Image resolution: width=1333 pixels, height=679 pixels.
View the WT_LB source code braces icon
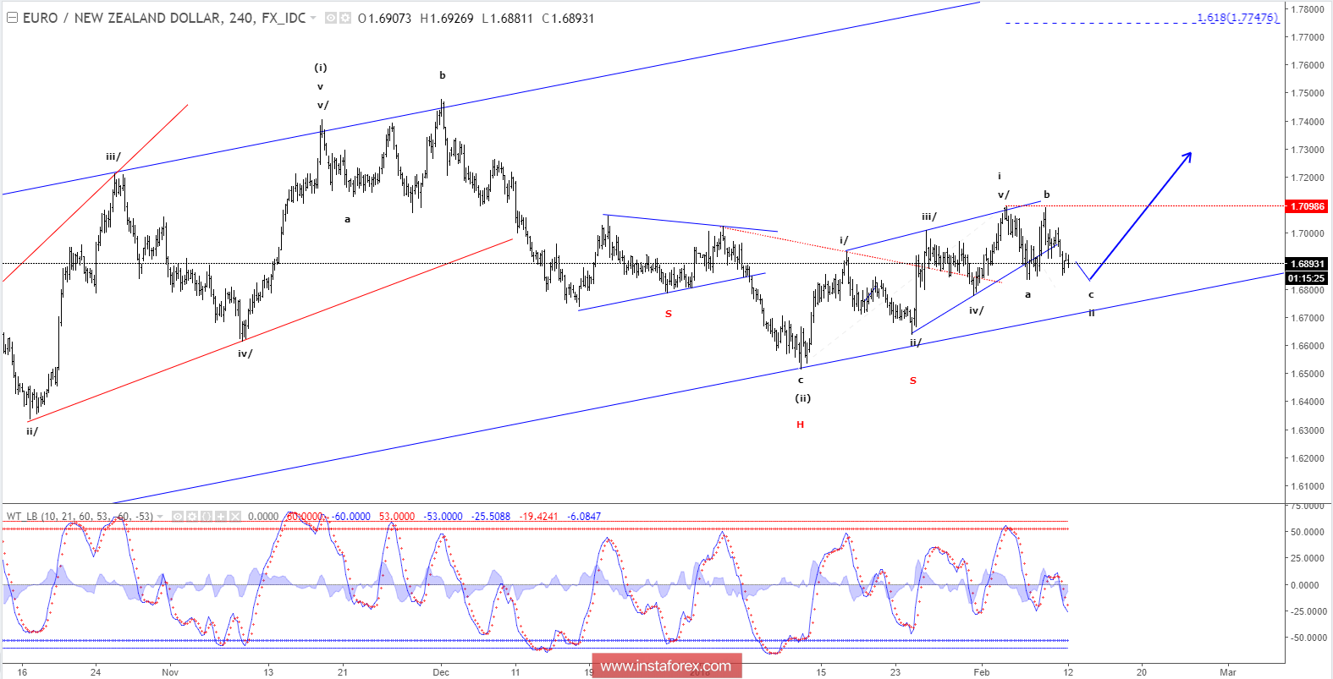pos(206,516)
